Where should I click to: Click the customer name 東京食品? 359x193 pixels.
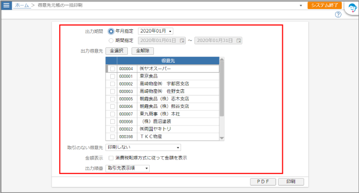[149, 76]
